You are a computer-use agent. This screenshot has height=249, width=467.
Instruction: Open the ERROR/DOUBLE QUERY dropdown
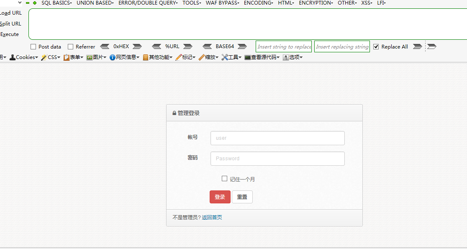point(148,3)
